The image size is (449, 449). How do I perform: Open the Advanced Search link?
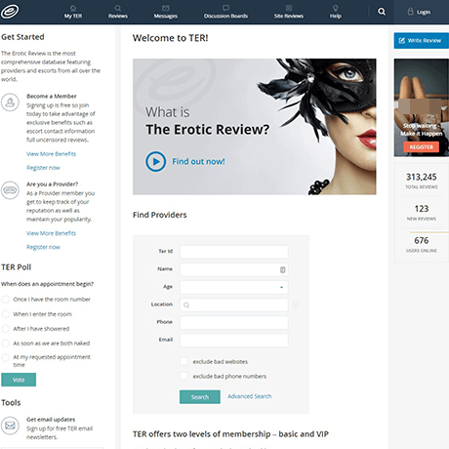pos(250,396)
